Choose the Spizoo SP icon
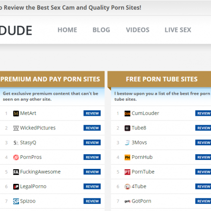This screenshot has height=211, width=211. tap(16, 201)
